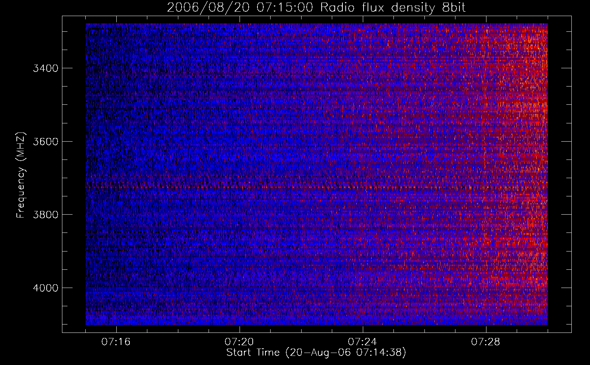This screenshot has width=590, height=365.
Task: Click the 07:20 time tick label
Action: [239, 342]
